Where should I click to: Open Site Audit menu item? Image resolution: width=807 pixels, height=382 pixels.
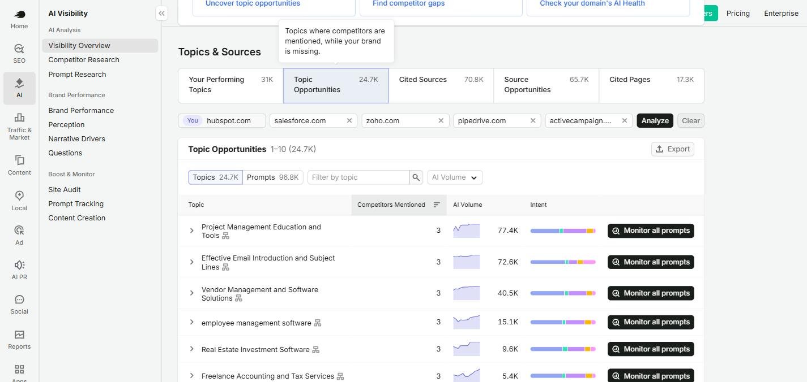coord(65,190)
